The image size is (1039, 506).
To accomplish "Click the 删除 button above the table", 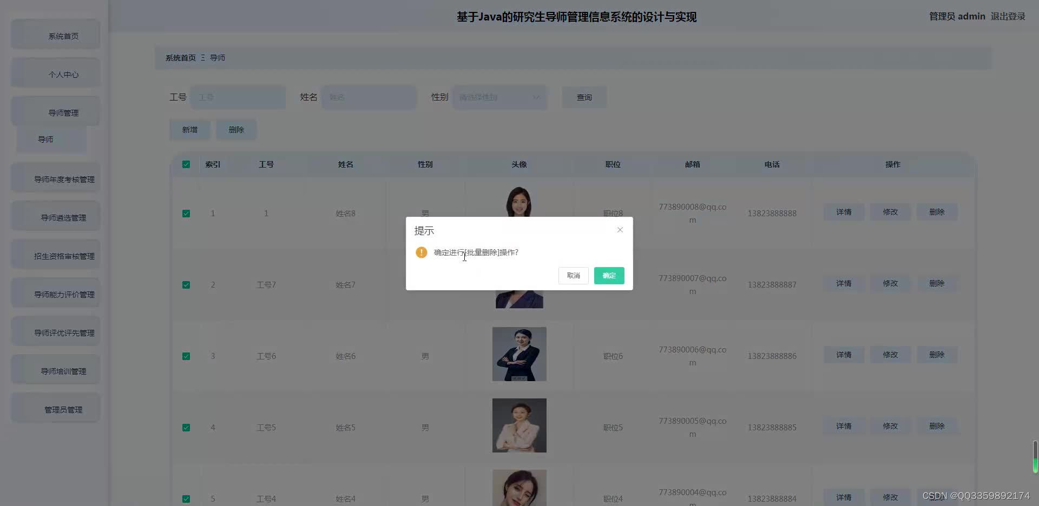I will (x=236, y=130).
